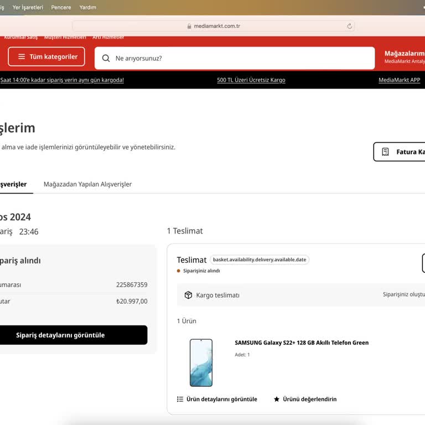Click Sipariş detaylarını görüntüle button
This screenshot has width=425, height=425.
click(74, 335)
